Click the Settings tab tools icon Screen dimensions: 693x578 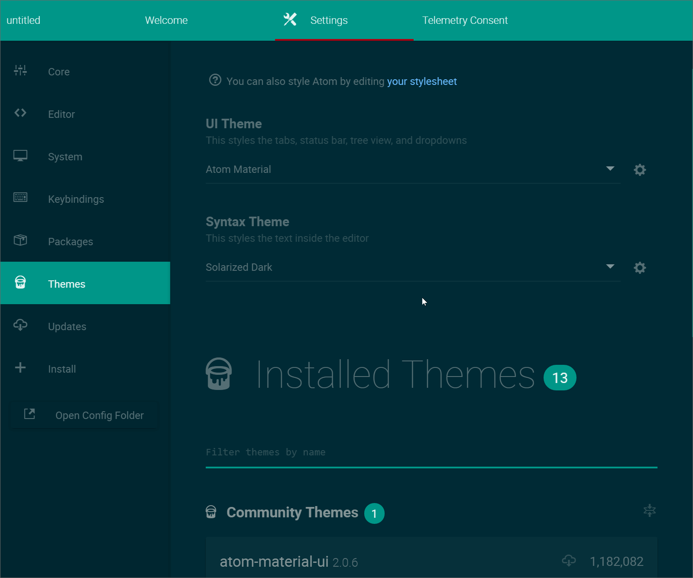point(290,19)
